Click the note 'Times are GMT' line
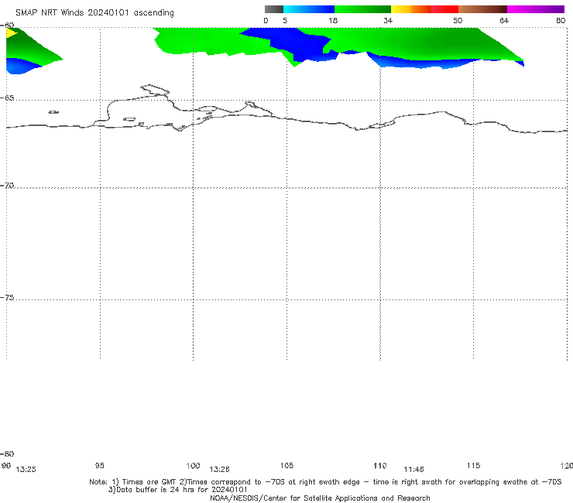Image resolution: width=573 pixels, height=503 pixels. coord(325,482)
